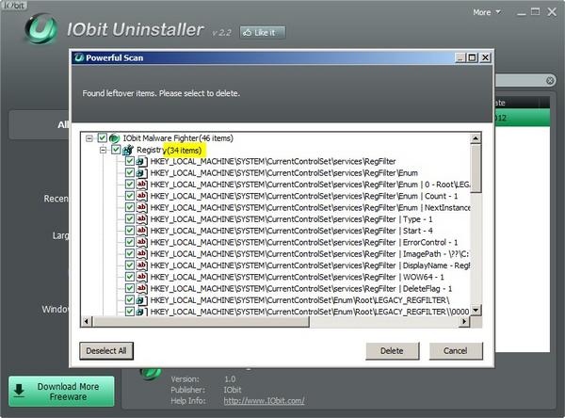This screenshot has height=418, width=565.
Task: Click the Deselect All button
Action: (x=106, y=350)
